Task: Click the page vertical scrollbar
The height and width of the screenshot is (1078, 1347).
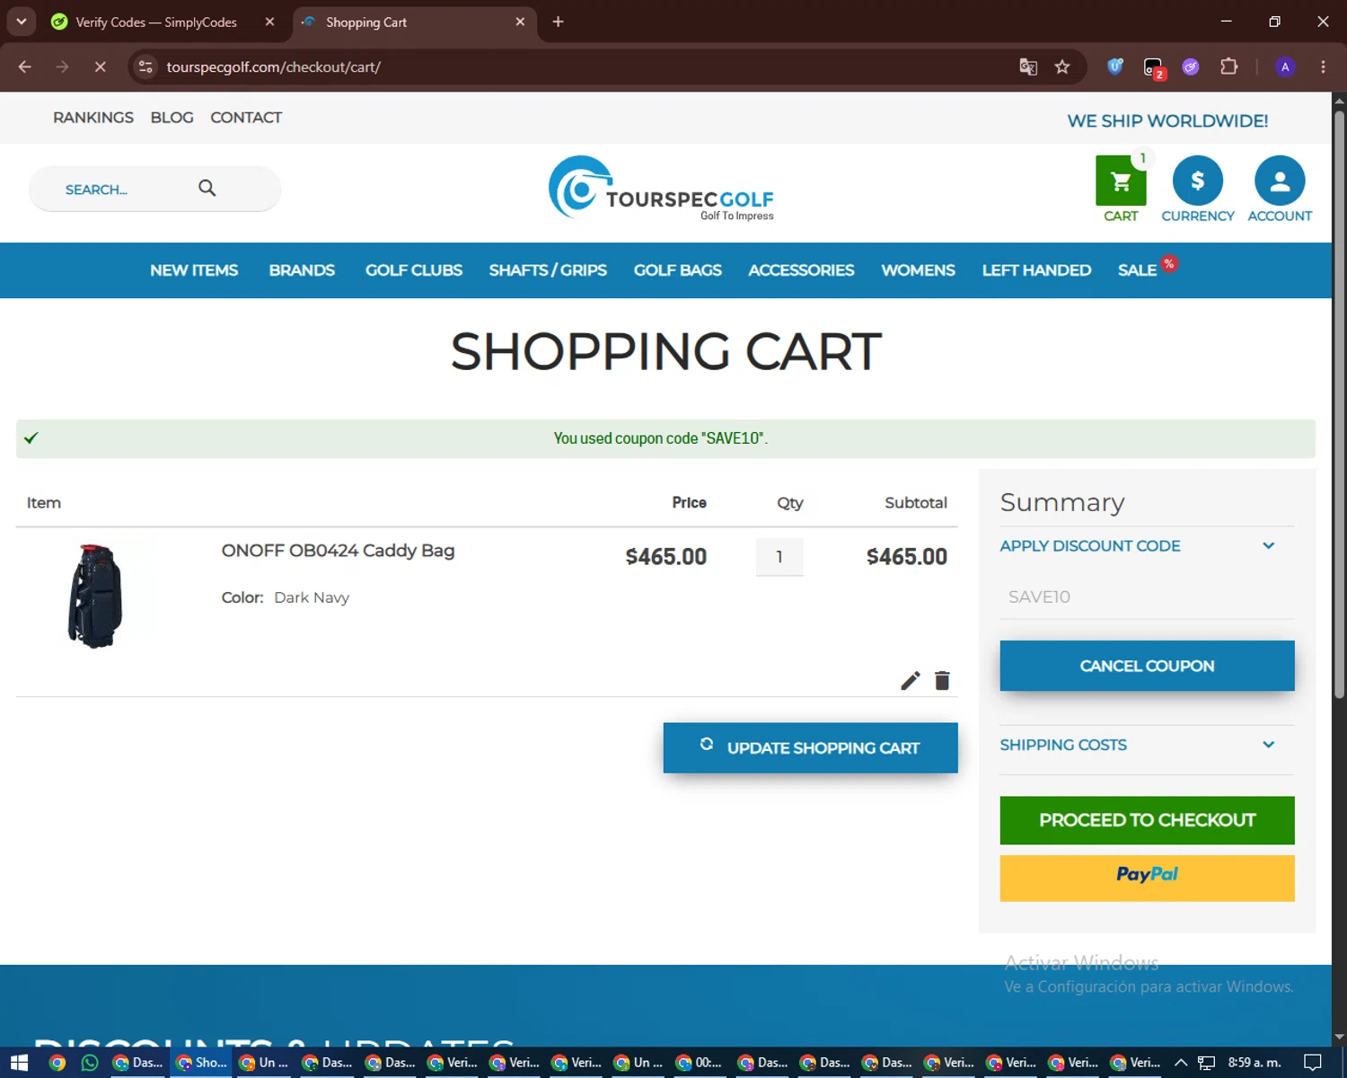Action: [x=1339, y=404]
